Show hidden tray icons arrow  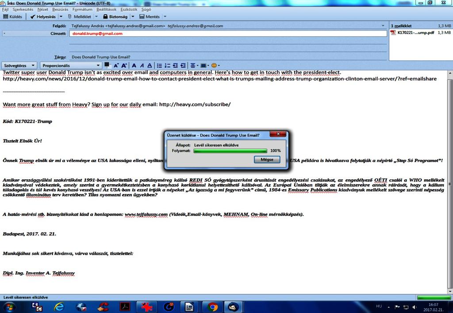click(x=388, y=307)
